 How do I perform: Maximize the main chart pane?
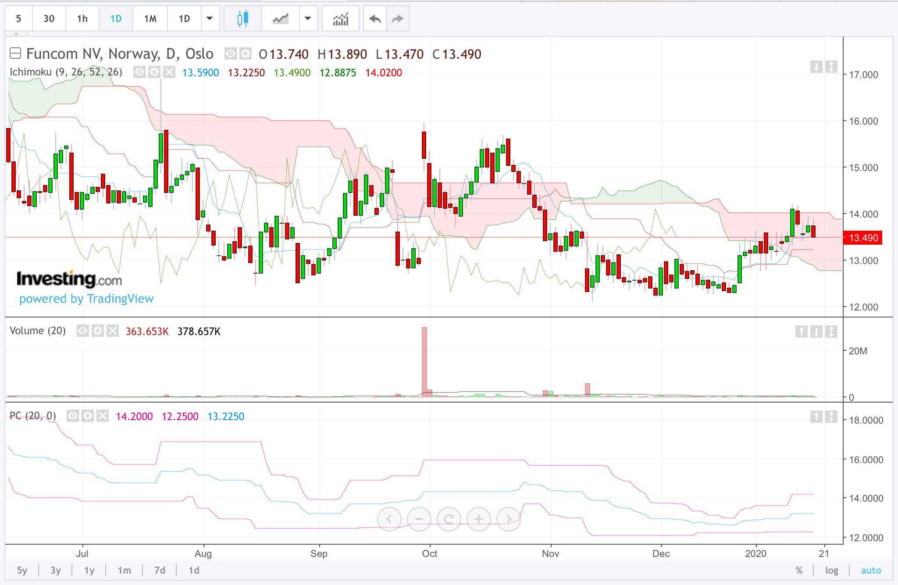pos(831,67)
